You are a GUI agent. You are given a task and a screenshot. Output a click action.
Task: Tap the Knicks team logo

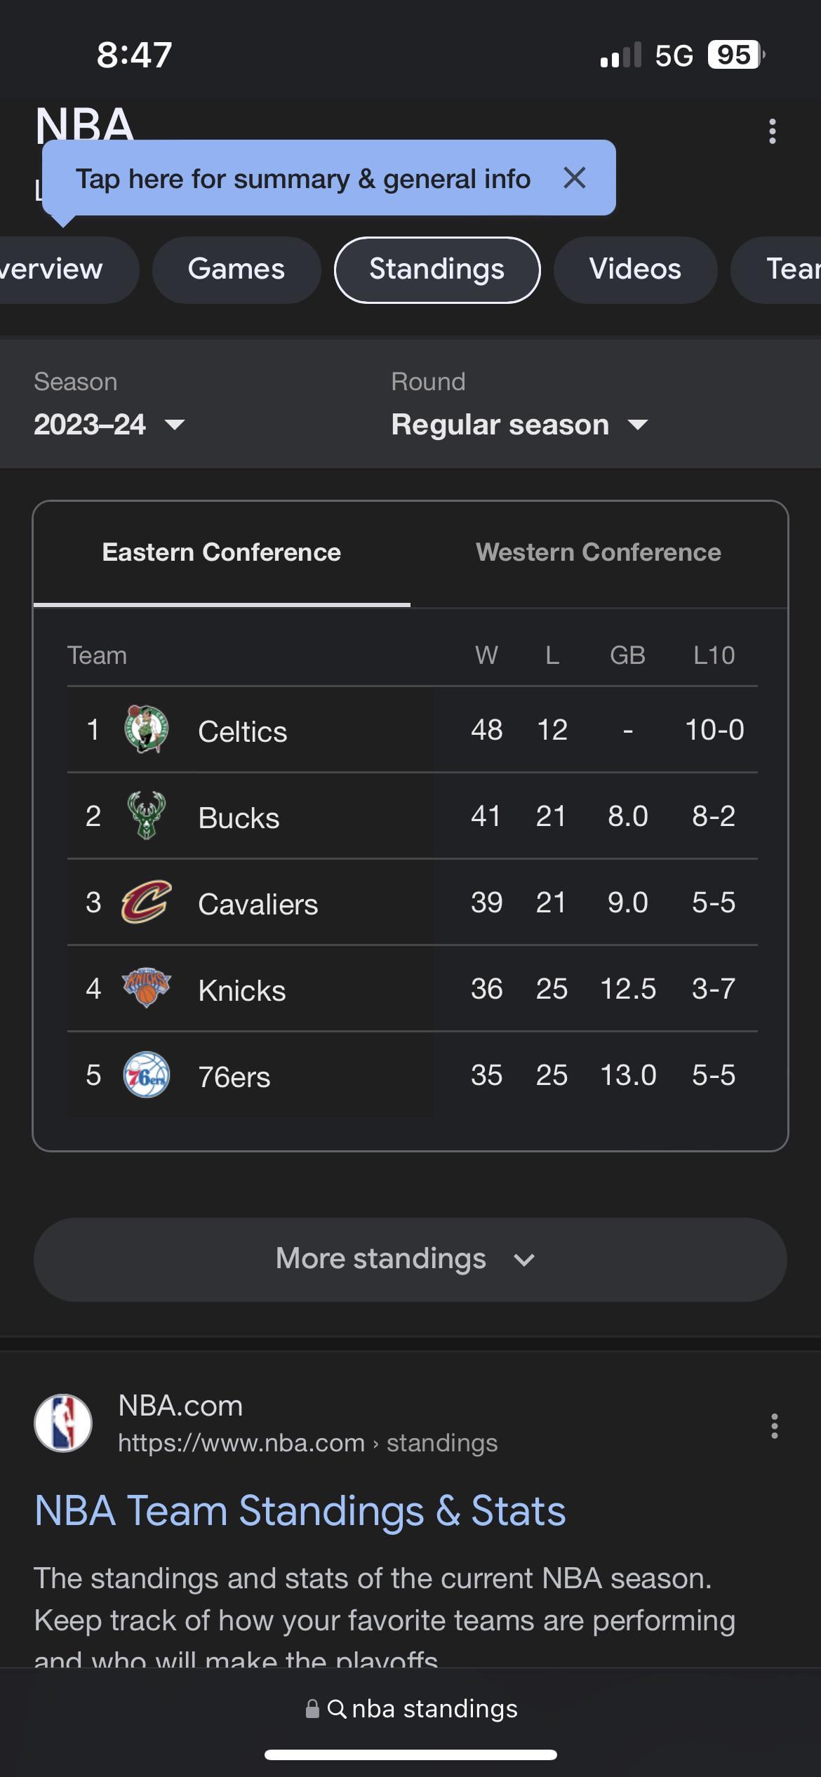[x=146, y=988]
